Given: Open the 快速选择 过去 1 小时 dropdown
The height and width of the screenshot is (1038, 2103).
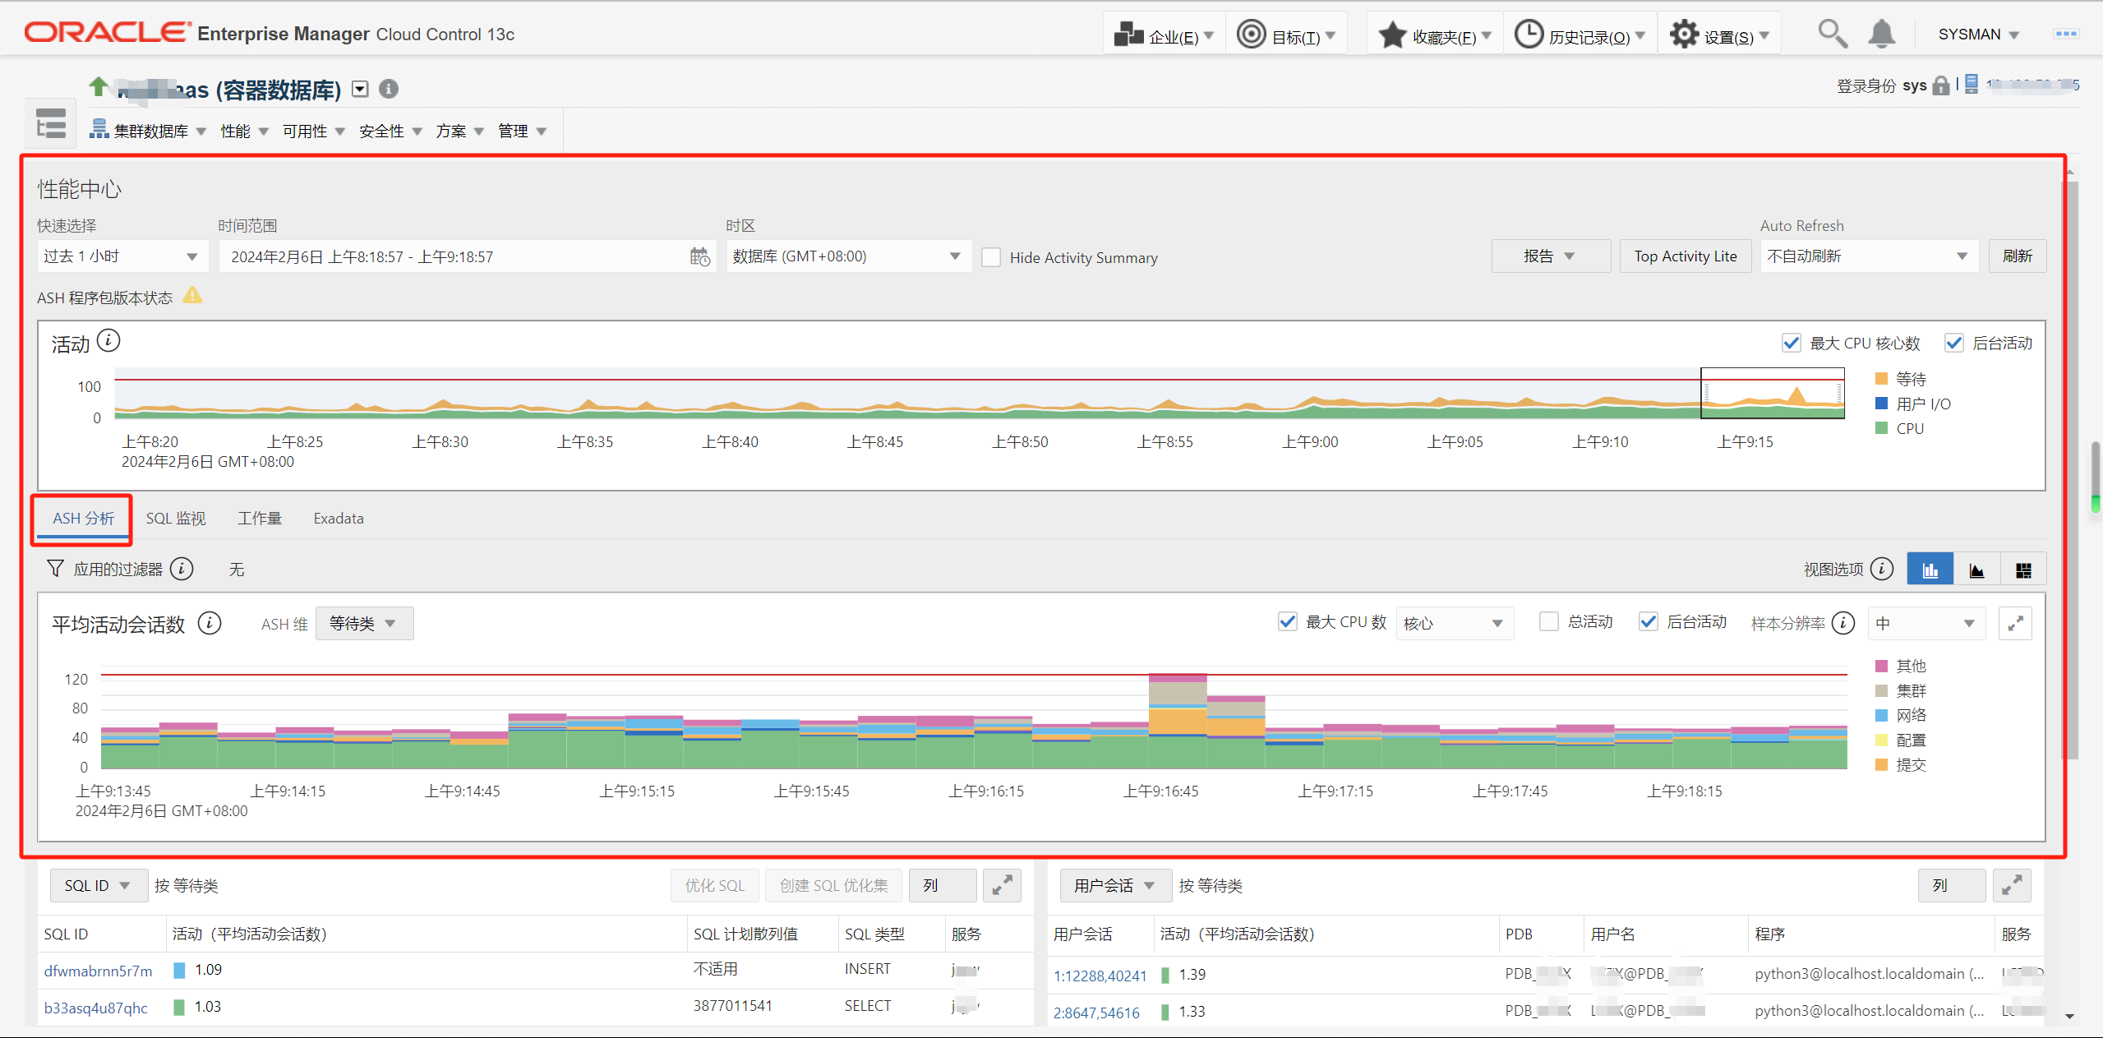Looking at the screenshot, I should click(x=122, y=256).
